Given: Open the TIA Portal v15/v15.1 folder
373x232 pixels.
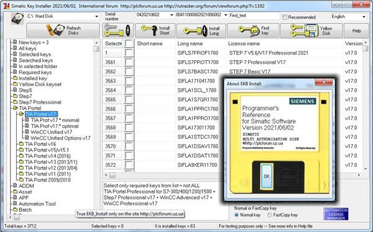Looking at the screenshot, I should 47,150.
